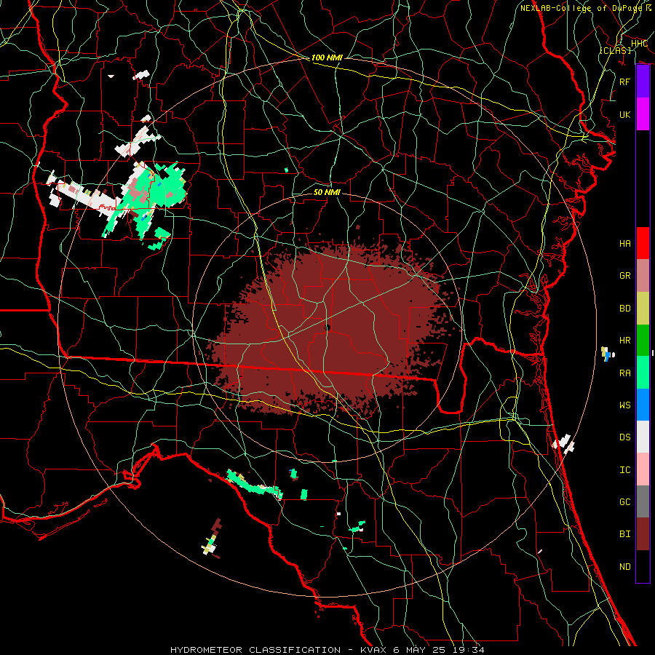This screenshot has height=655, width=655.
Task: Click the "KVAX" station identifier in footer
Action: point(374,650)
